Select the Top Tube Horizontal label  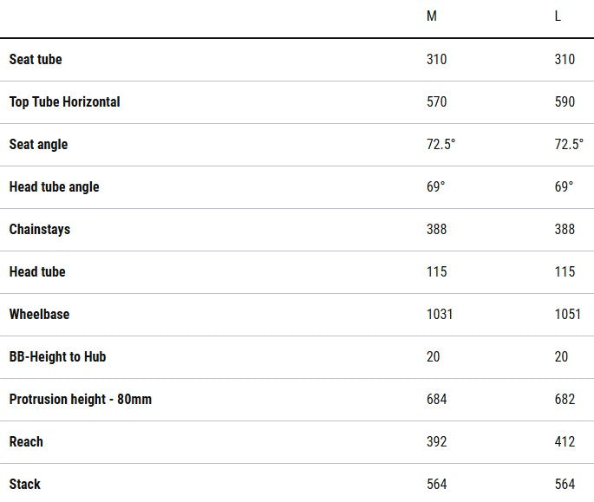click(x=65, y=102)
